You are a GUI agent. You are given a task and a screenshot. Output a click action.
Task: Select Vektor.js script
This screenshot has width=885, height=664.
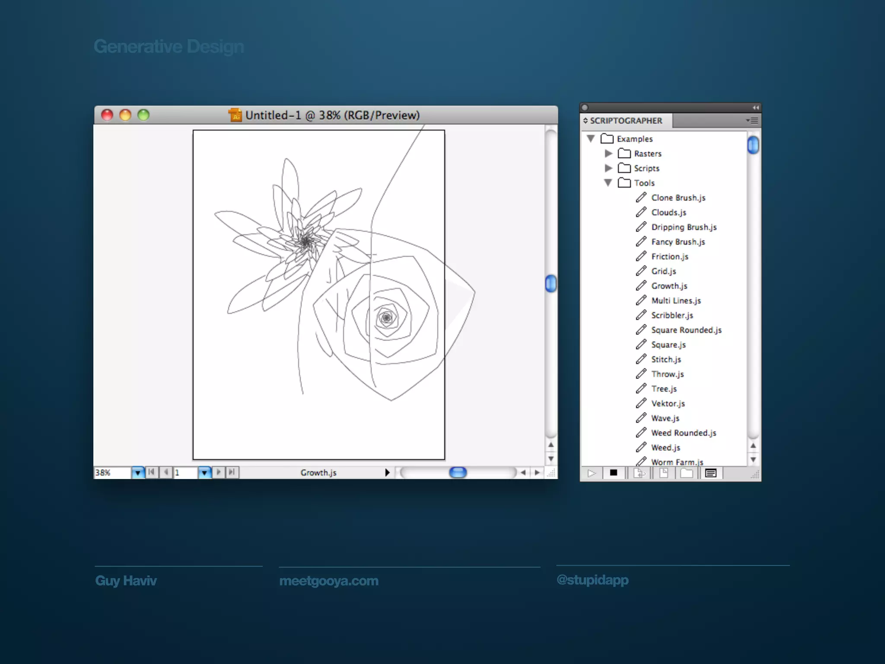coord(668,403)
